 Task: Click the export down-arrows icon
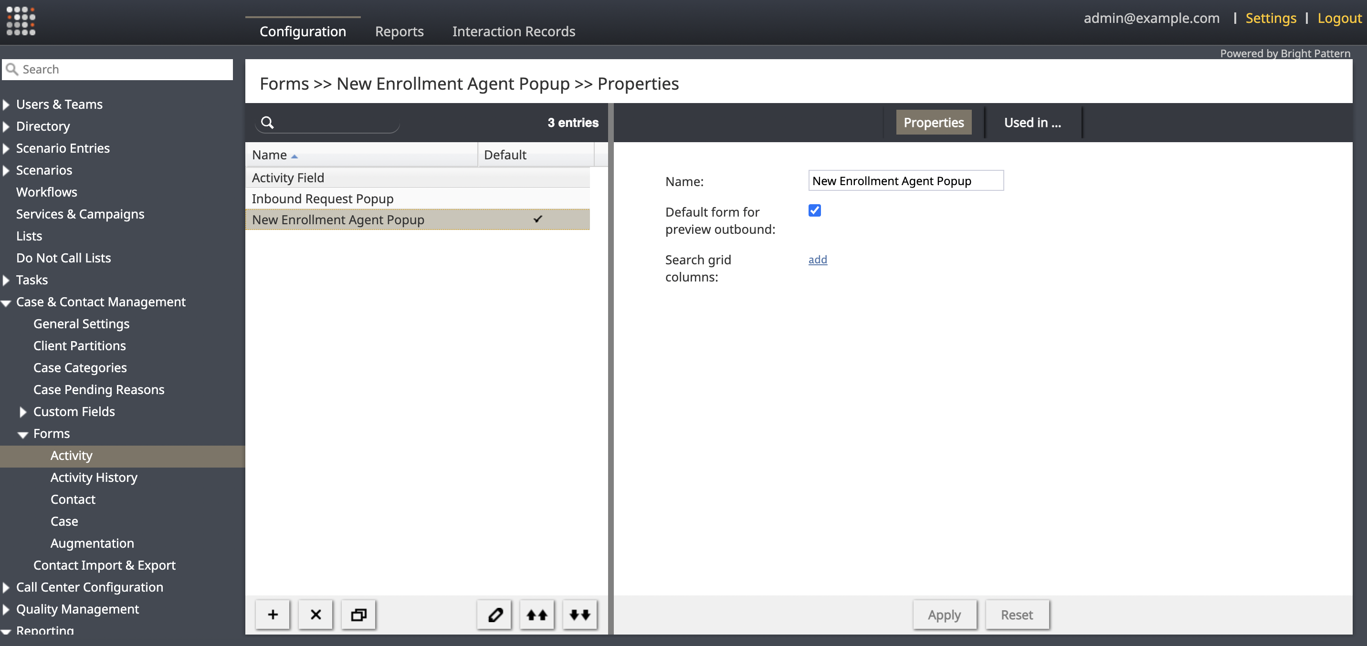point(580,615)
